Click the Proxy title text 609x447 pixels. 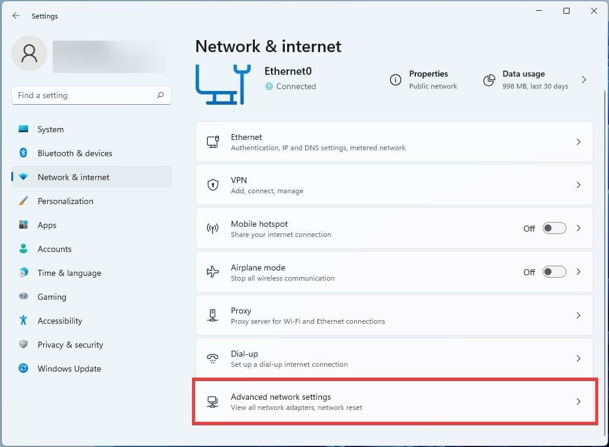coord(241,311)
